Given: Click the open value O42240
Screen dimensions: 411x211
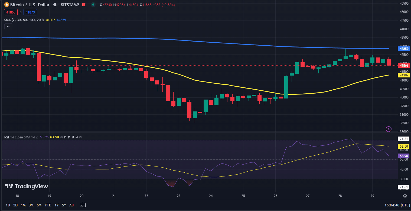Looking at the screenshot, I should pos(106,5).
